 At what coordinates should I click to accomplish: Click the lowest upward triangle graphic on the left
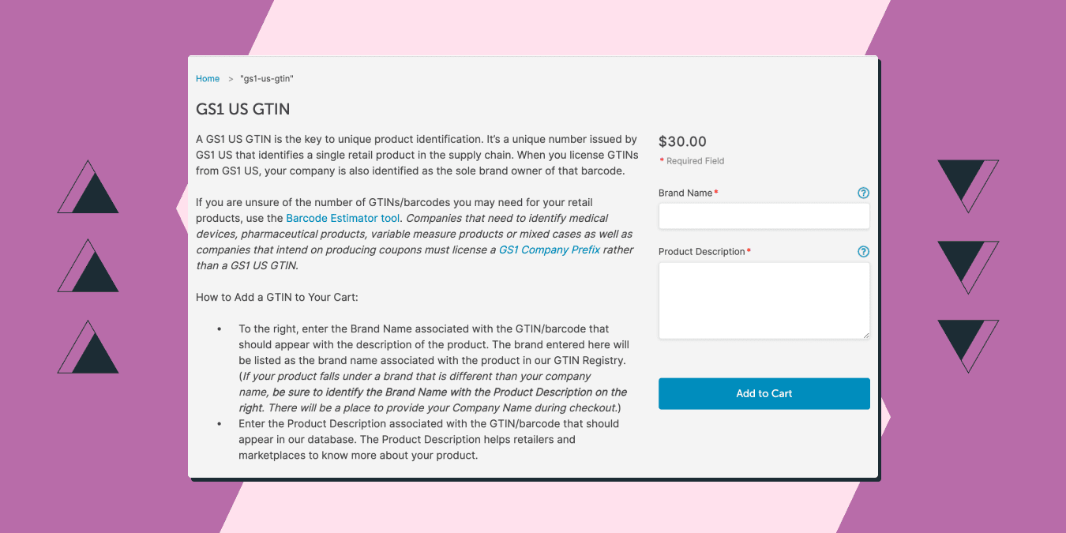(88, 347)
